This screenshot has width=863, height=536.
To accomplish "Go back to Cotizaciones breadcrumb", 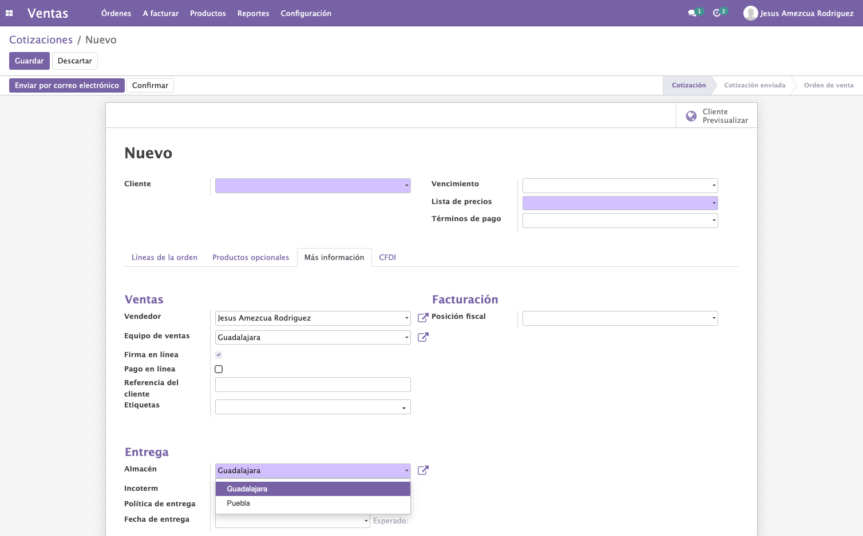I will [41, 40].
